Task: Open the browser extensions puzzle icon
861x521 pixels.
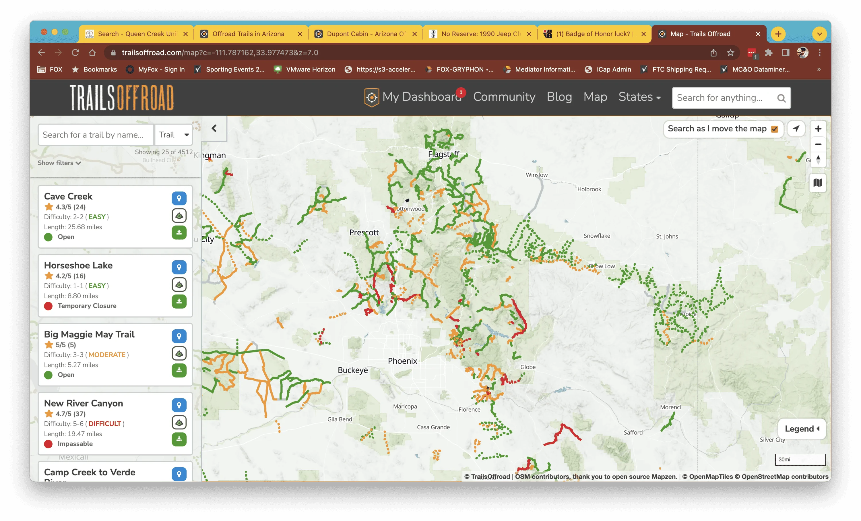Action: 768,53
